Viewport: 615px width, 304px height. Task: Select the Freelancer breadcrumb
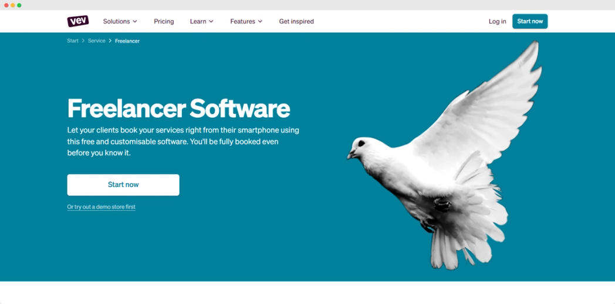pos(127,41)
